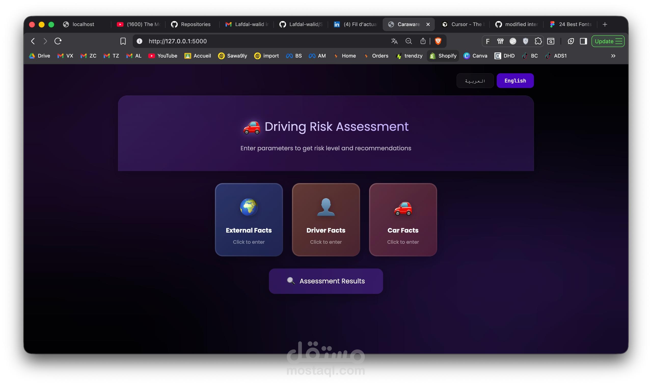652x385 pixels.
Task: Toggle the browser sidebar panel icon
Action: tap(583, 41)
